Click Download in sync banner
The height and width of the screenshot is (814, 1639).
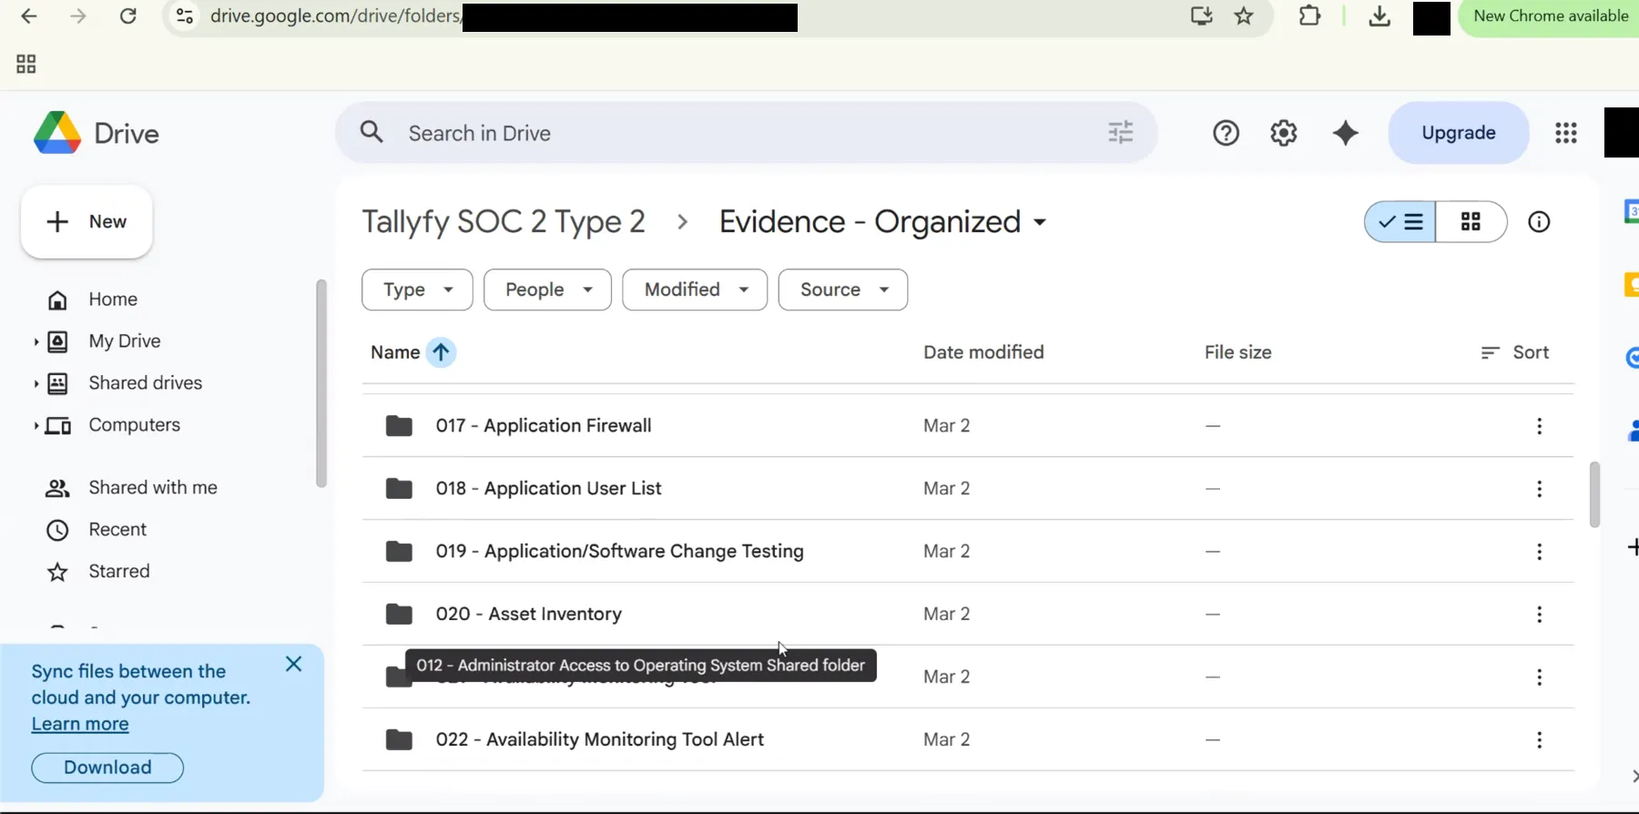click(x=107, y=768)
